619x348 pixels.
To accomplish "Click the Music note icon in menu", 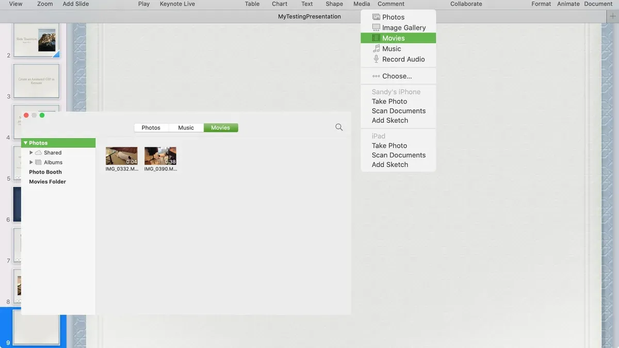I will point(376,48).
